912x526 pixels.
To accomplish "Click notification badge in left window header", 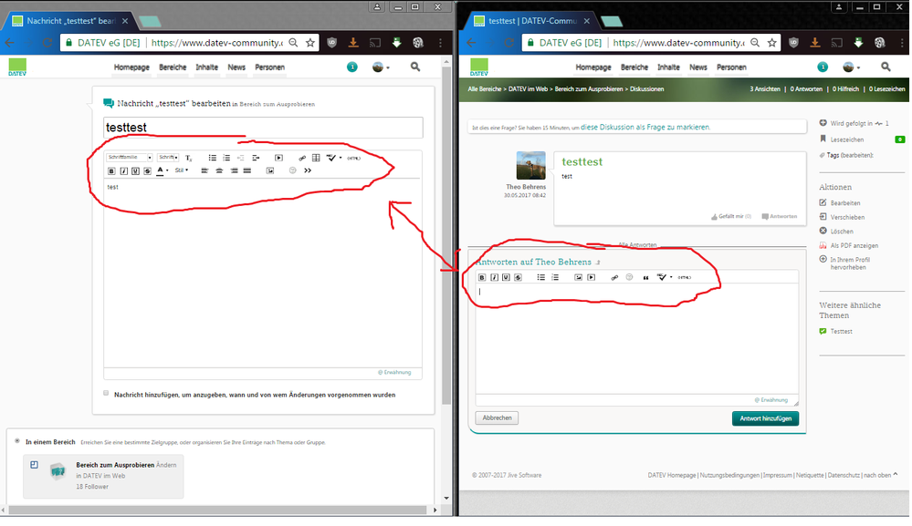I will click(x=351, y=67).
